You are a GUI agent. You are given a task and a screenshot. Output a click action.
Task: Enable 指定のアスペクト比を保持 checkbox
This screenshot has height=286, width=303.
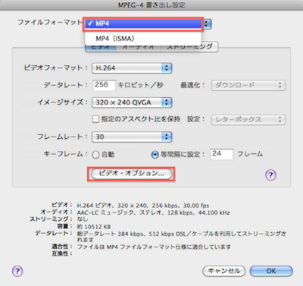coord(95,119)
